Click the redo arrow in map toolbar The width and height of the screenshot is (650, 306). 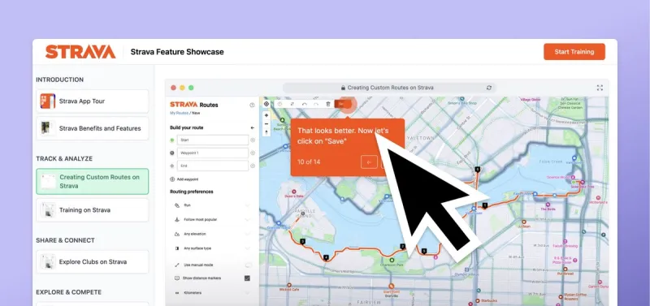(316, 104)
